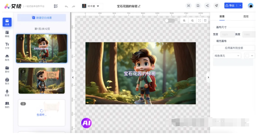Open the 文字 text panel
Image resolution: width=259 pixels, height=134 pixels.
pos(7,46)
